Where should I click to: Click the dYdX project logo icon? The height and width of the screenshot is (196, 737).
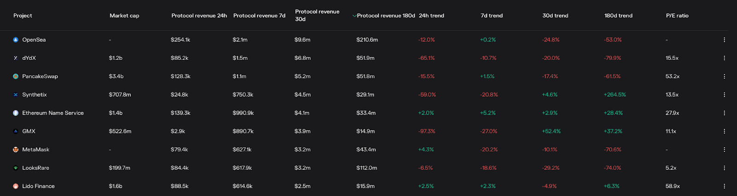[x=16, y=58]
